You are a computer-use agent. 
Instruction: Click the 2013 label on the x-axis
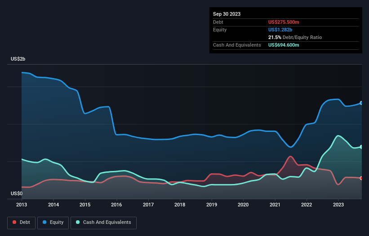pyautogui.click(x=22, y=205)
